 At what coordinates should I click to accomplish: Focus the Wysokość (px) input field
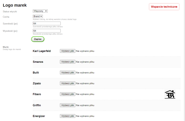(x=47, y=31)
